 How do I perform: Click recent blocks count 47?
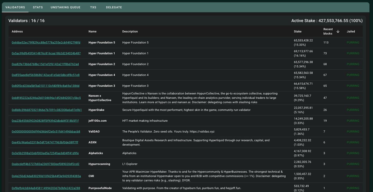(x=325, y=98)
